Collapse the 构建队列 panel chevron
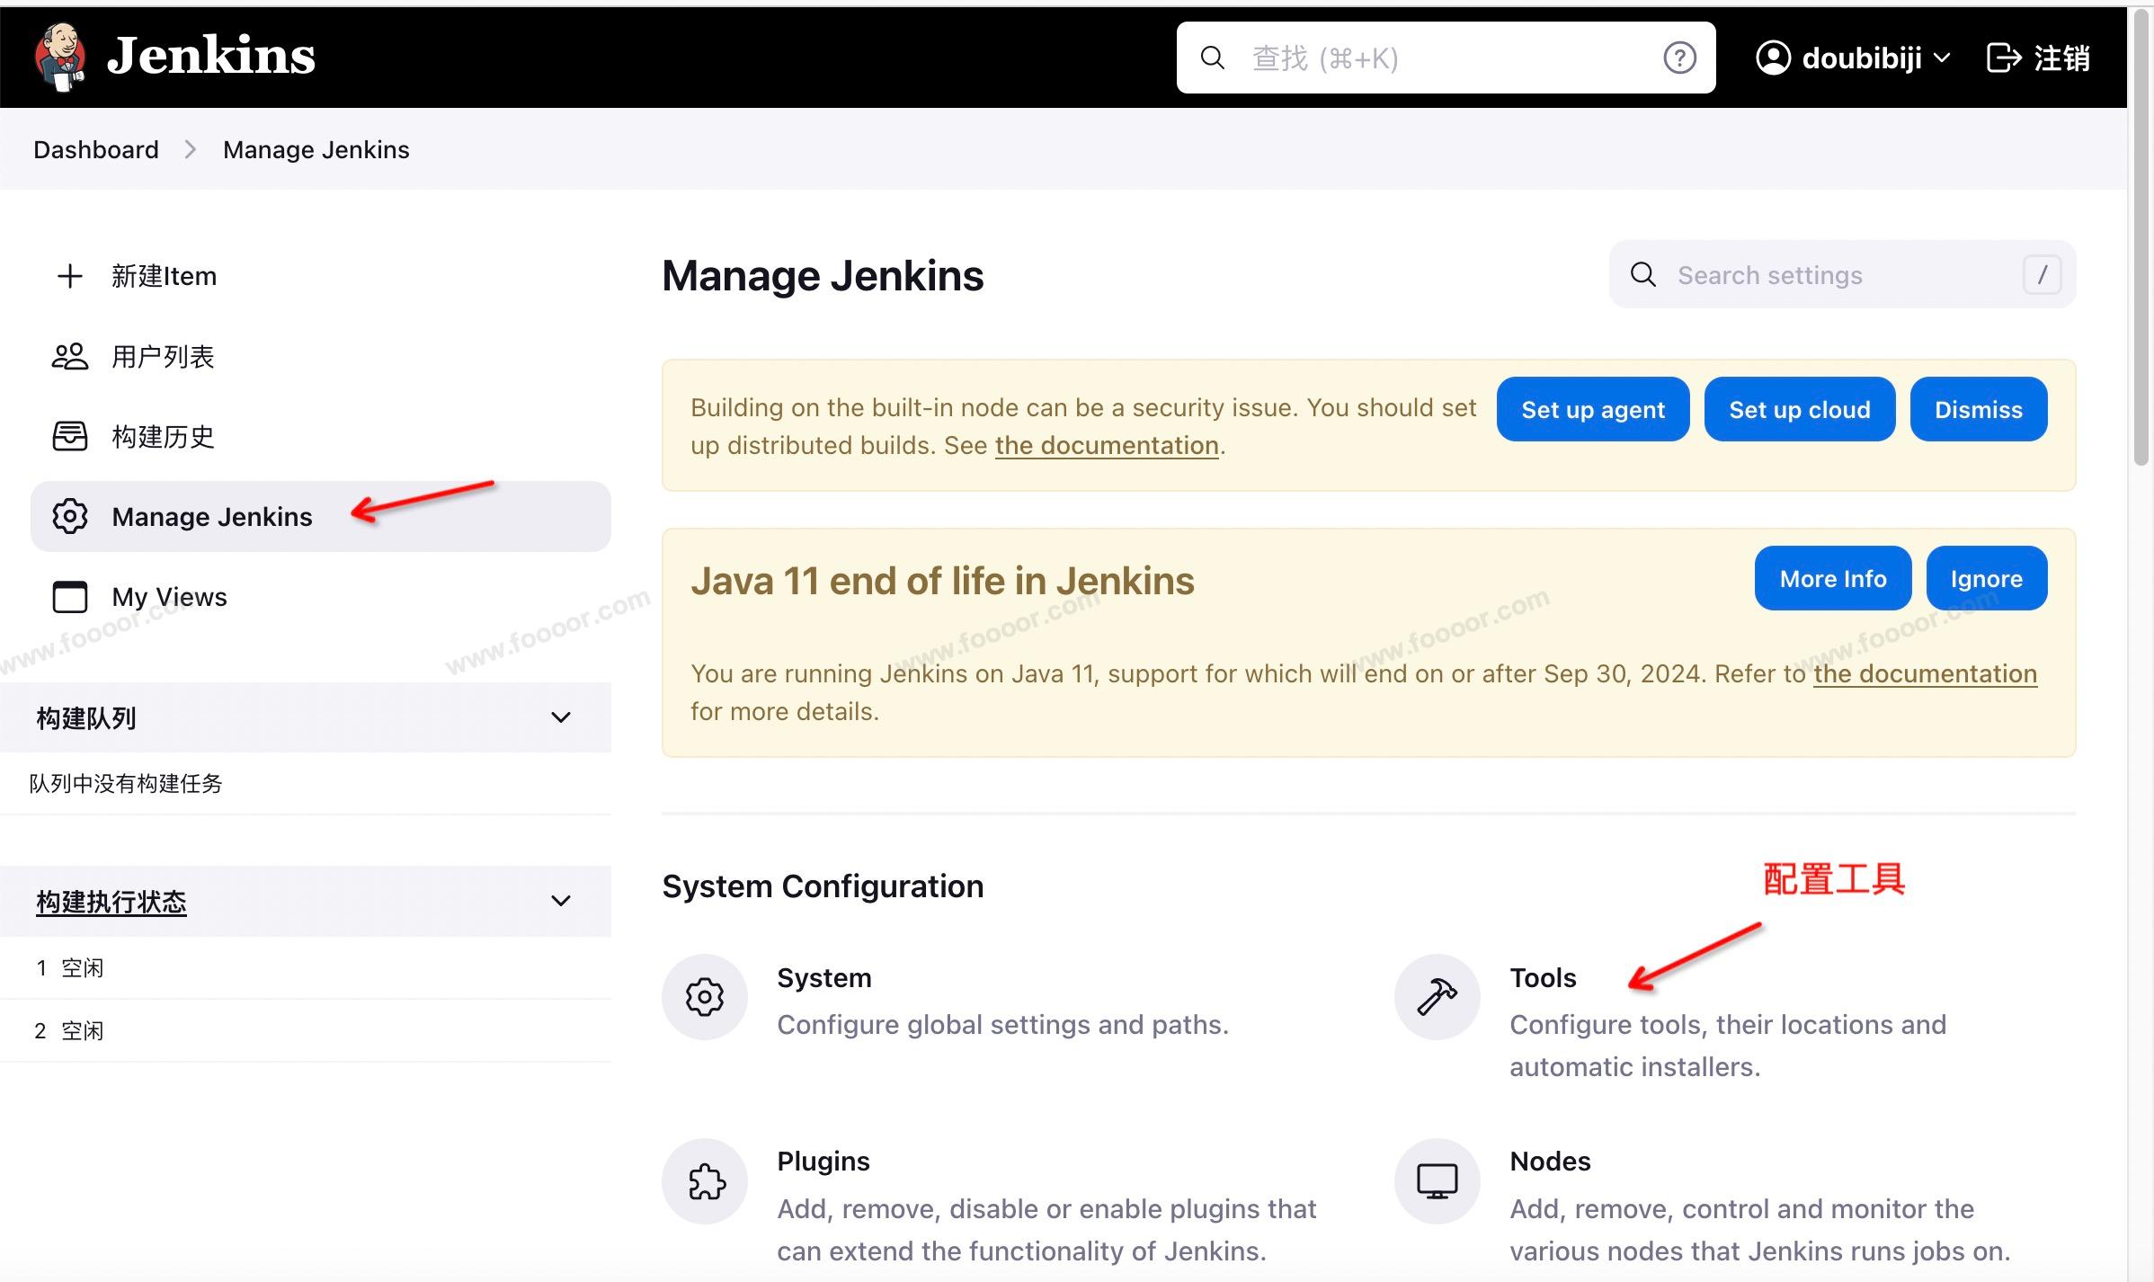 (561, 717)
